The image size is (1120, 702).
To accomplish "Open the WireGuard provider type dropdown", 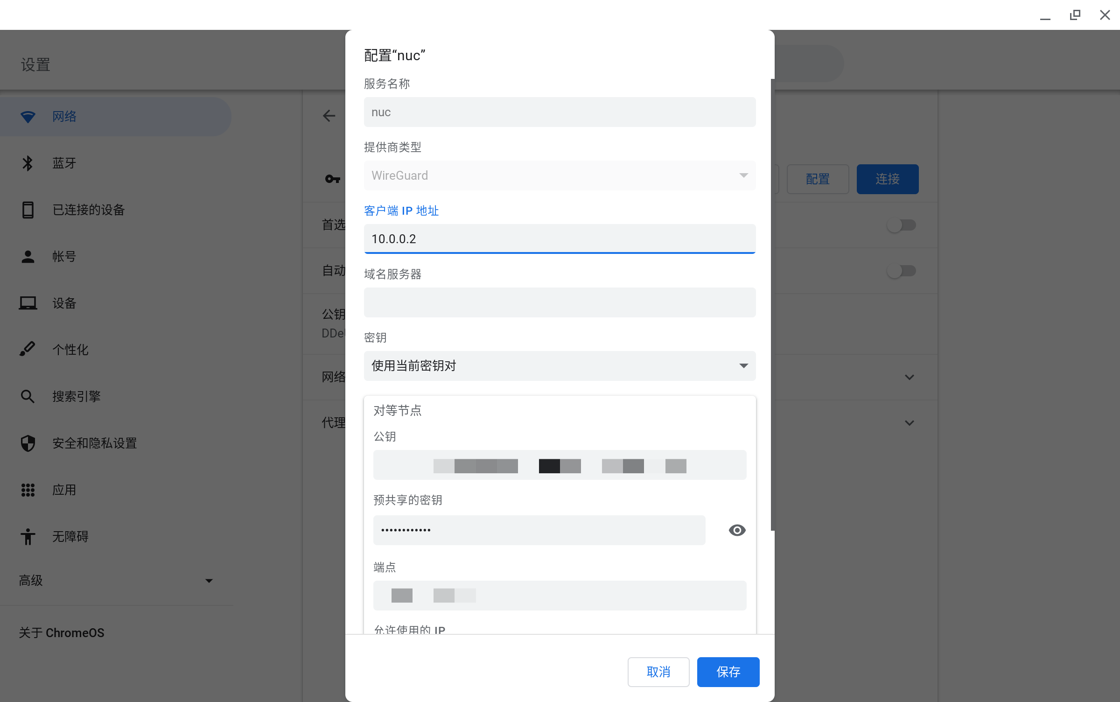I will pos(560,175).
